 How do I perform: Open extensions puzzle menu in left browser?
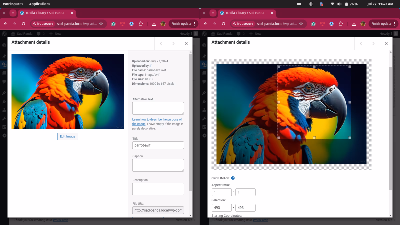[x=140, y=24]
